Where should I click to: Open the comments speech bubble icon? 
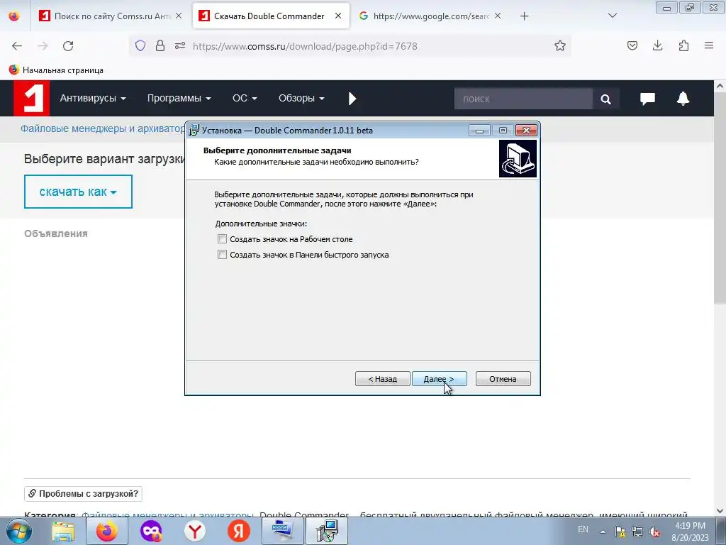pos(647,98)
